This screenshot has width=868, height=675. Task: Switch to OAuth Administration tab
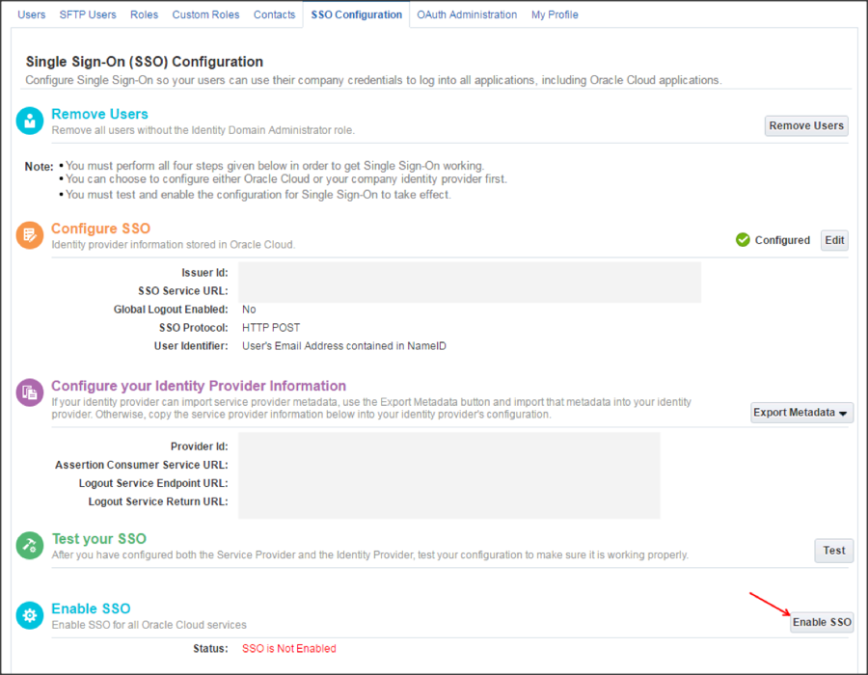pyautogui.click(x=467, y=14)
